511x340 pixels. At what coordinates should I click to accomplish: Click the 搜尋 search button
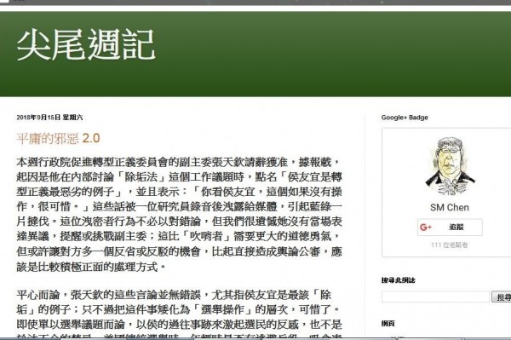(x=502, y=297)
